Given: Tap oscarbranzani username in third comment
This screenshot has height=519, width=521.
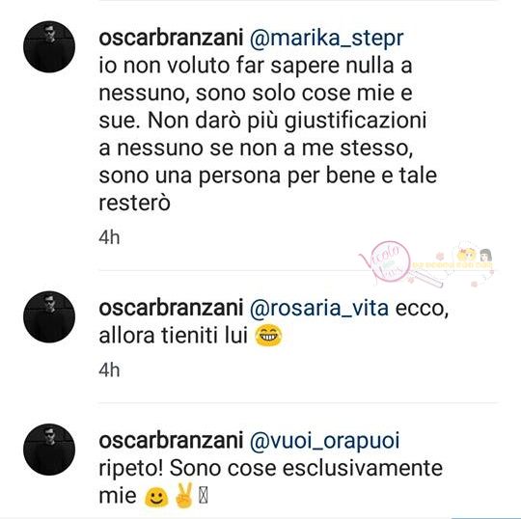Looking at the screenshot, I should (x=171, y=441).
